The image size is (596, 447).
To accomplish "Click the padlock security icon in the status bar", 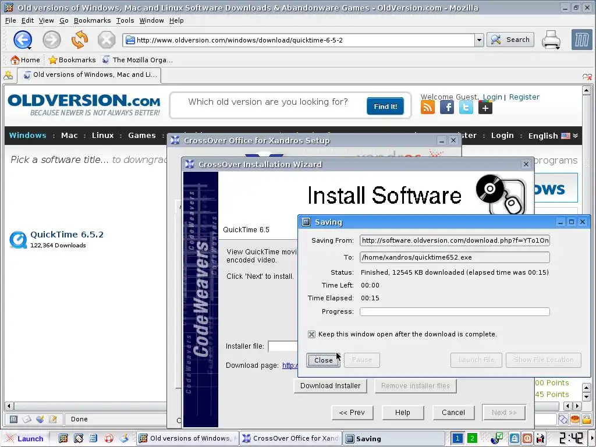I will tap(587, 419).
